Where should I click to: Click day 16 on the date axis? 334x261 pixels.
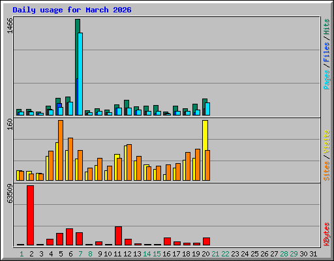[166, 254]
